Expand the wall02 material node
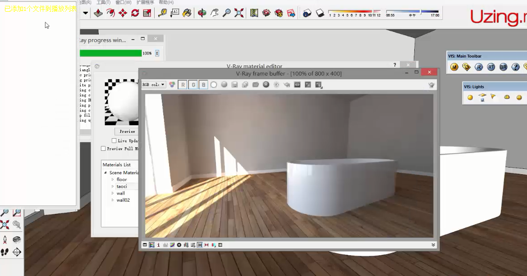The height and width of the screenshot is (276, 527). click(113, 200)
